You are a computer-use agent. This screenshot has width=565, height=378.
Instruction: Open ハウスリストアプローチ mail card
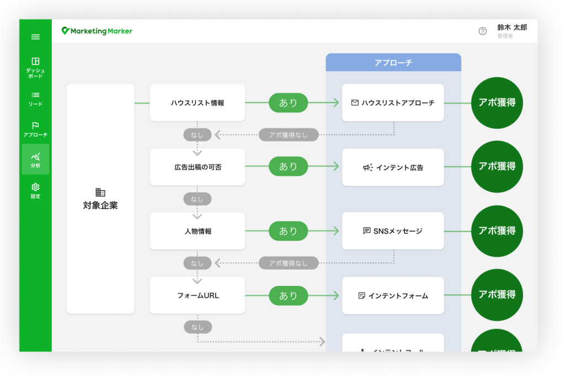pyautogui.click(x=393, y=102)
